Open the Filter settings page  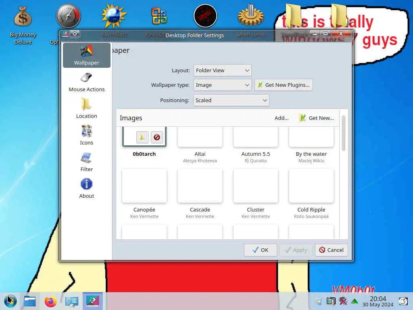86,162
